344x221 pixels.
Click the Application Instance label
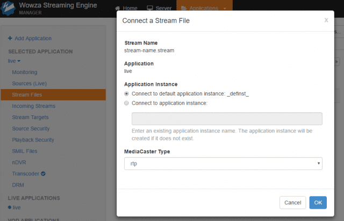coord(150,84)
